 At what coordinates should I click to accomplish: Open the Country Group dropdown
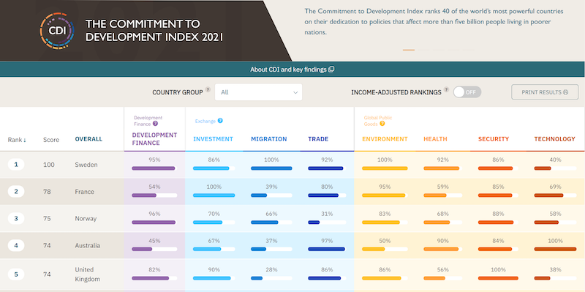point(258,92)
